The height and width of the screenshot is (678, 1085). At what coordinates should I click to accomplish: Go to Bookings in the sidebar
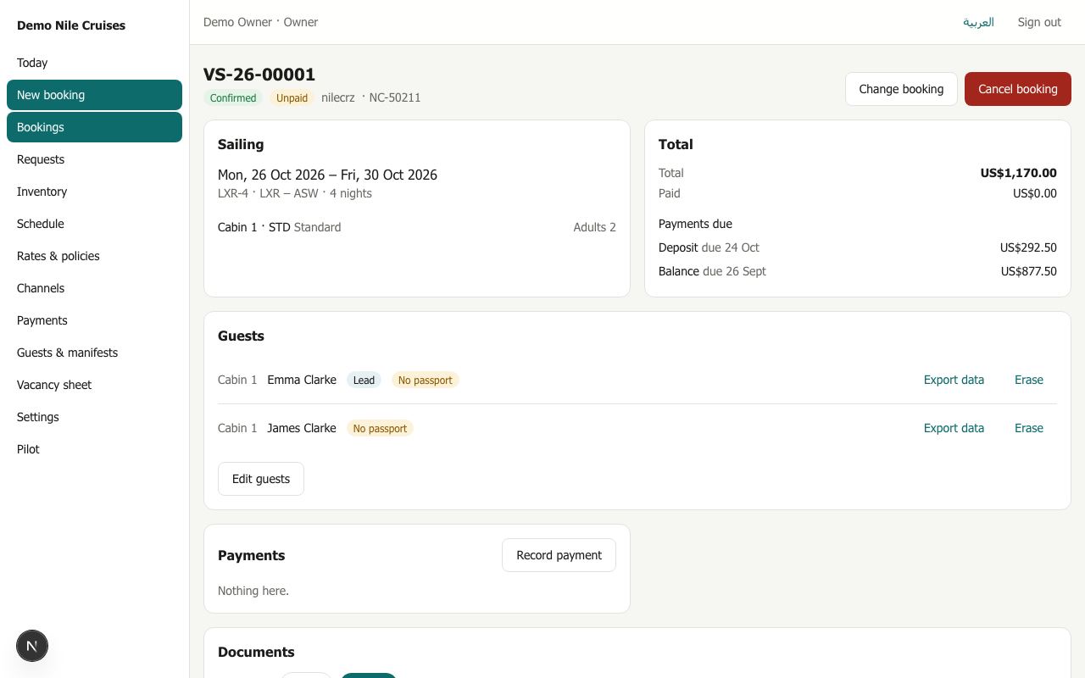click(94, 127)
